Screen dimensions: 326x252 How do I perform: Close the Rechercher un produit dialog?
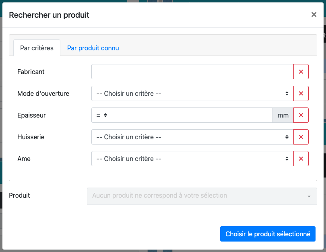point(314,15)
